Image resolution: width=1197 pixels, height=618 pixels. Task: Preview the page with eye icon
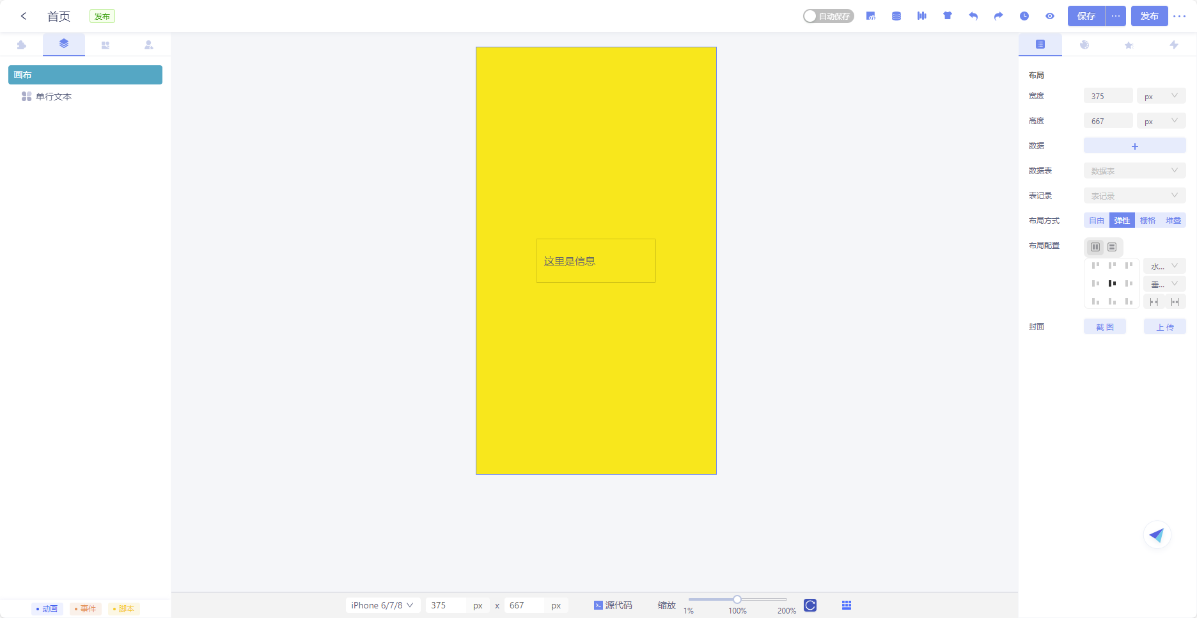pos(1050,16)
